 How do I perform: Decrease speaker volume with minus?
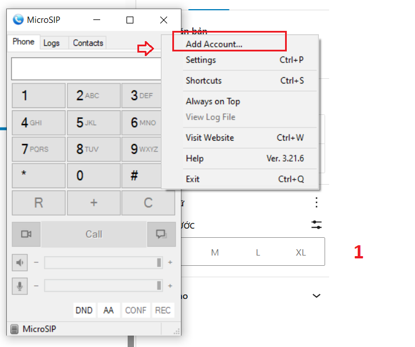36,262
